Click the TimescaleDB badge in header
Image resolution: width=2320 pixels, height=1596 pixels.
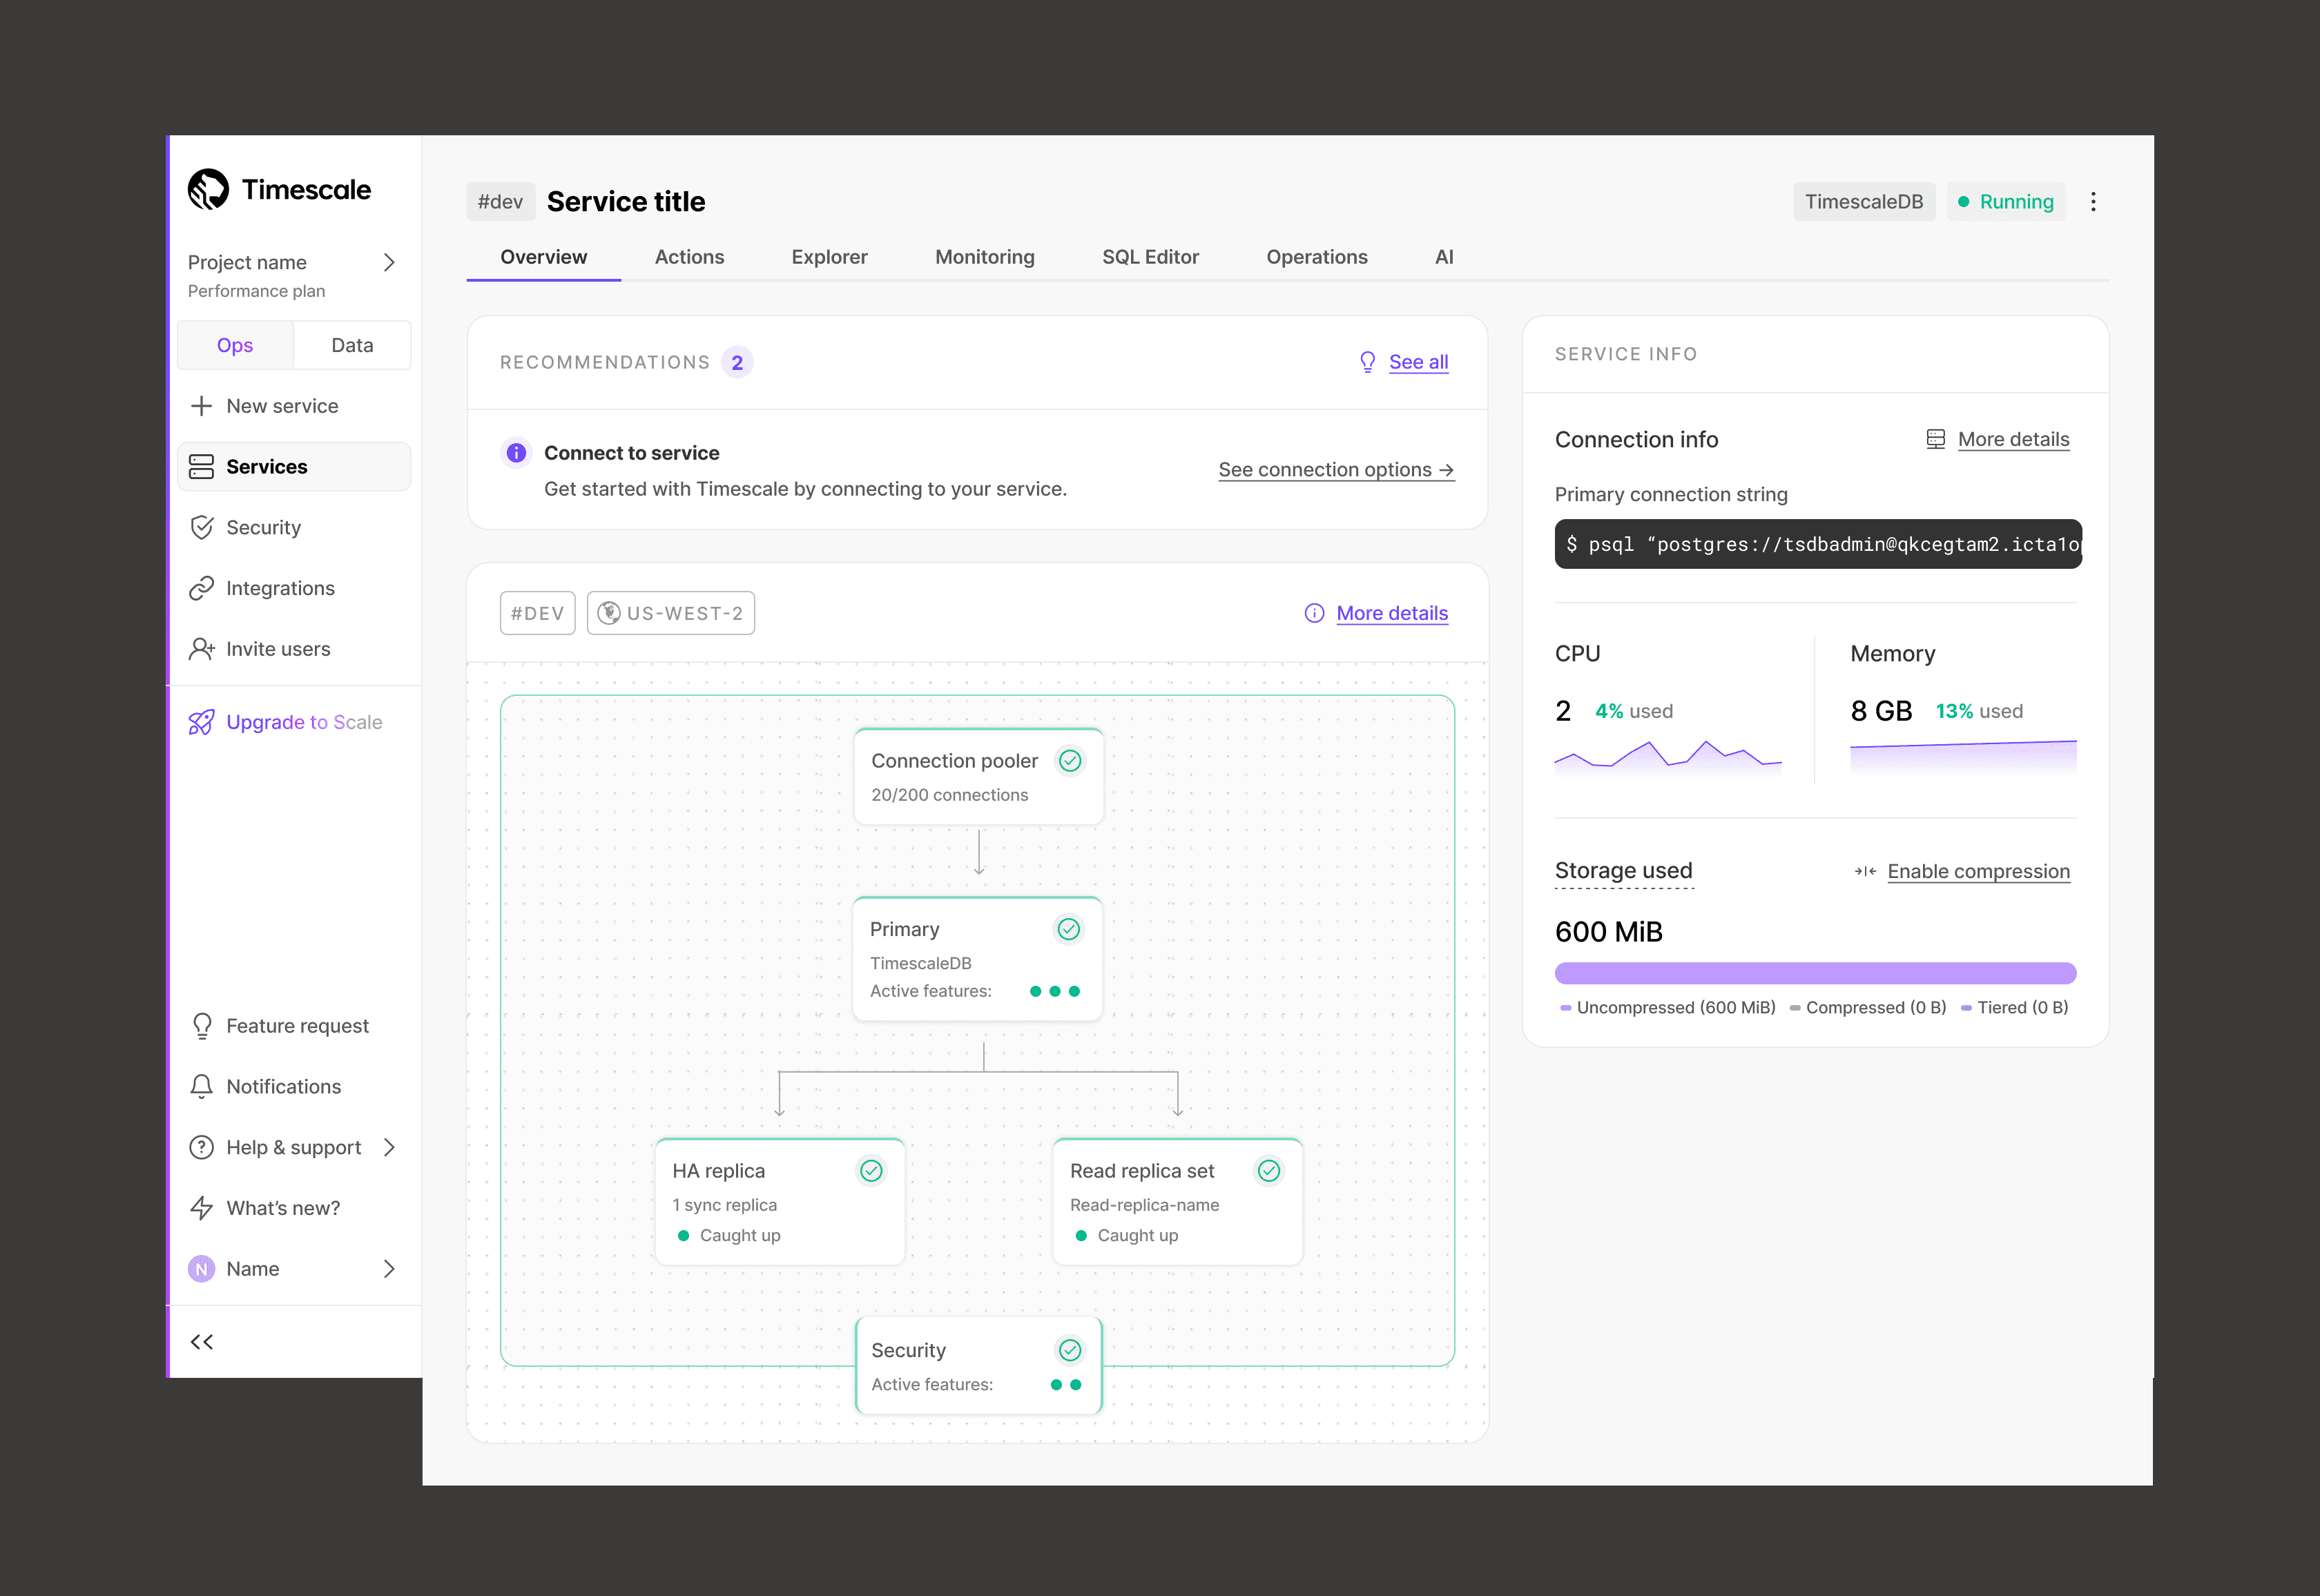tap(1864, 202)
